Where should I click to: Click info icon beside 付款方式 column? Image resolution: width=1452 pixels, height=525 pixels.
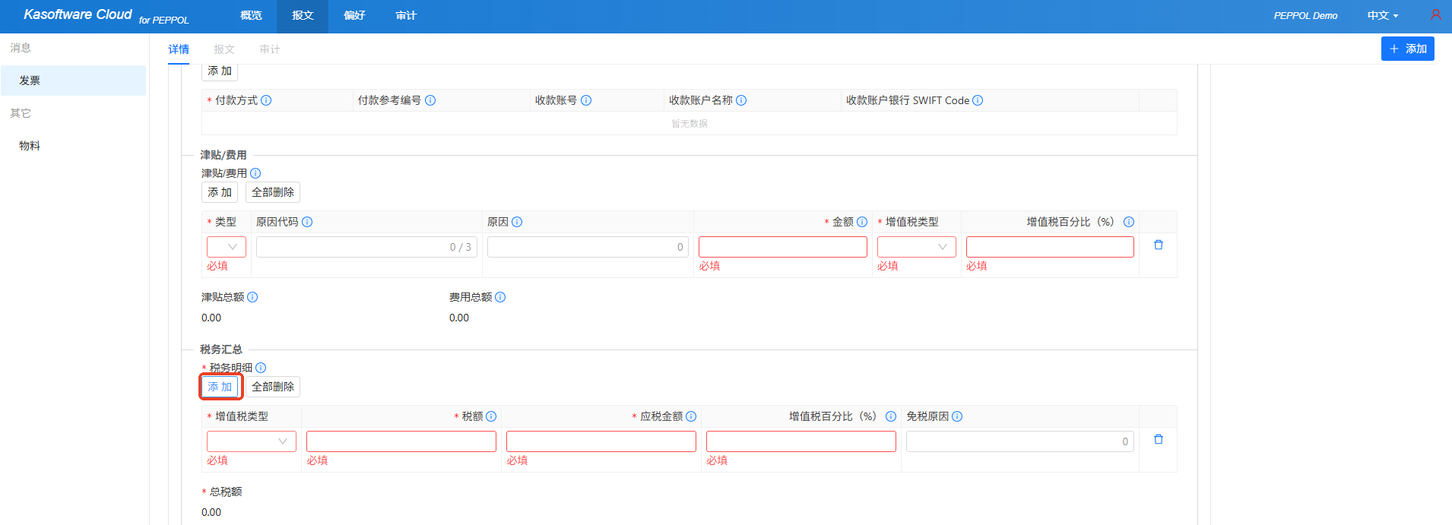pos(266,100)
